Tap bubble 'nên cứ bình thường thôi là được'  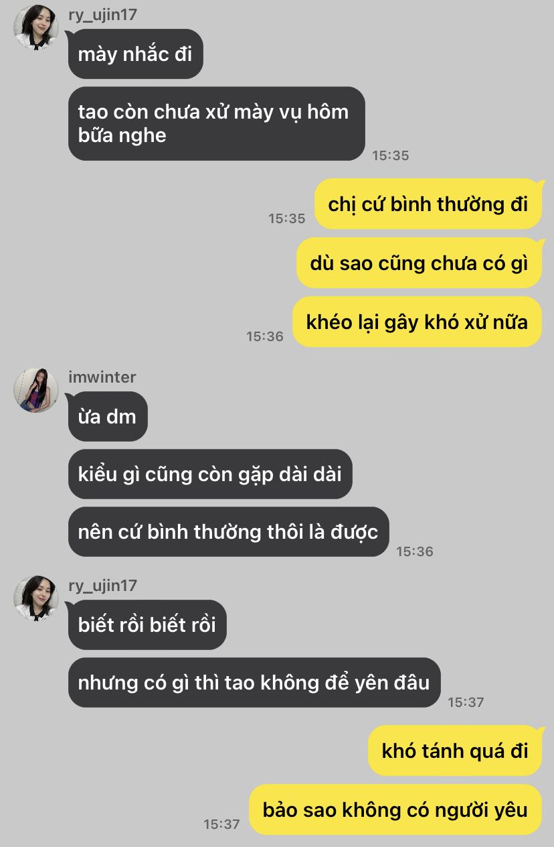tap(228, 532)
